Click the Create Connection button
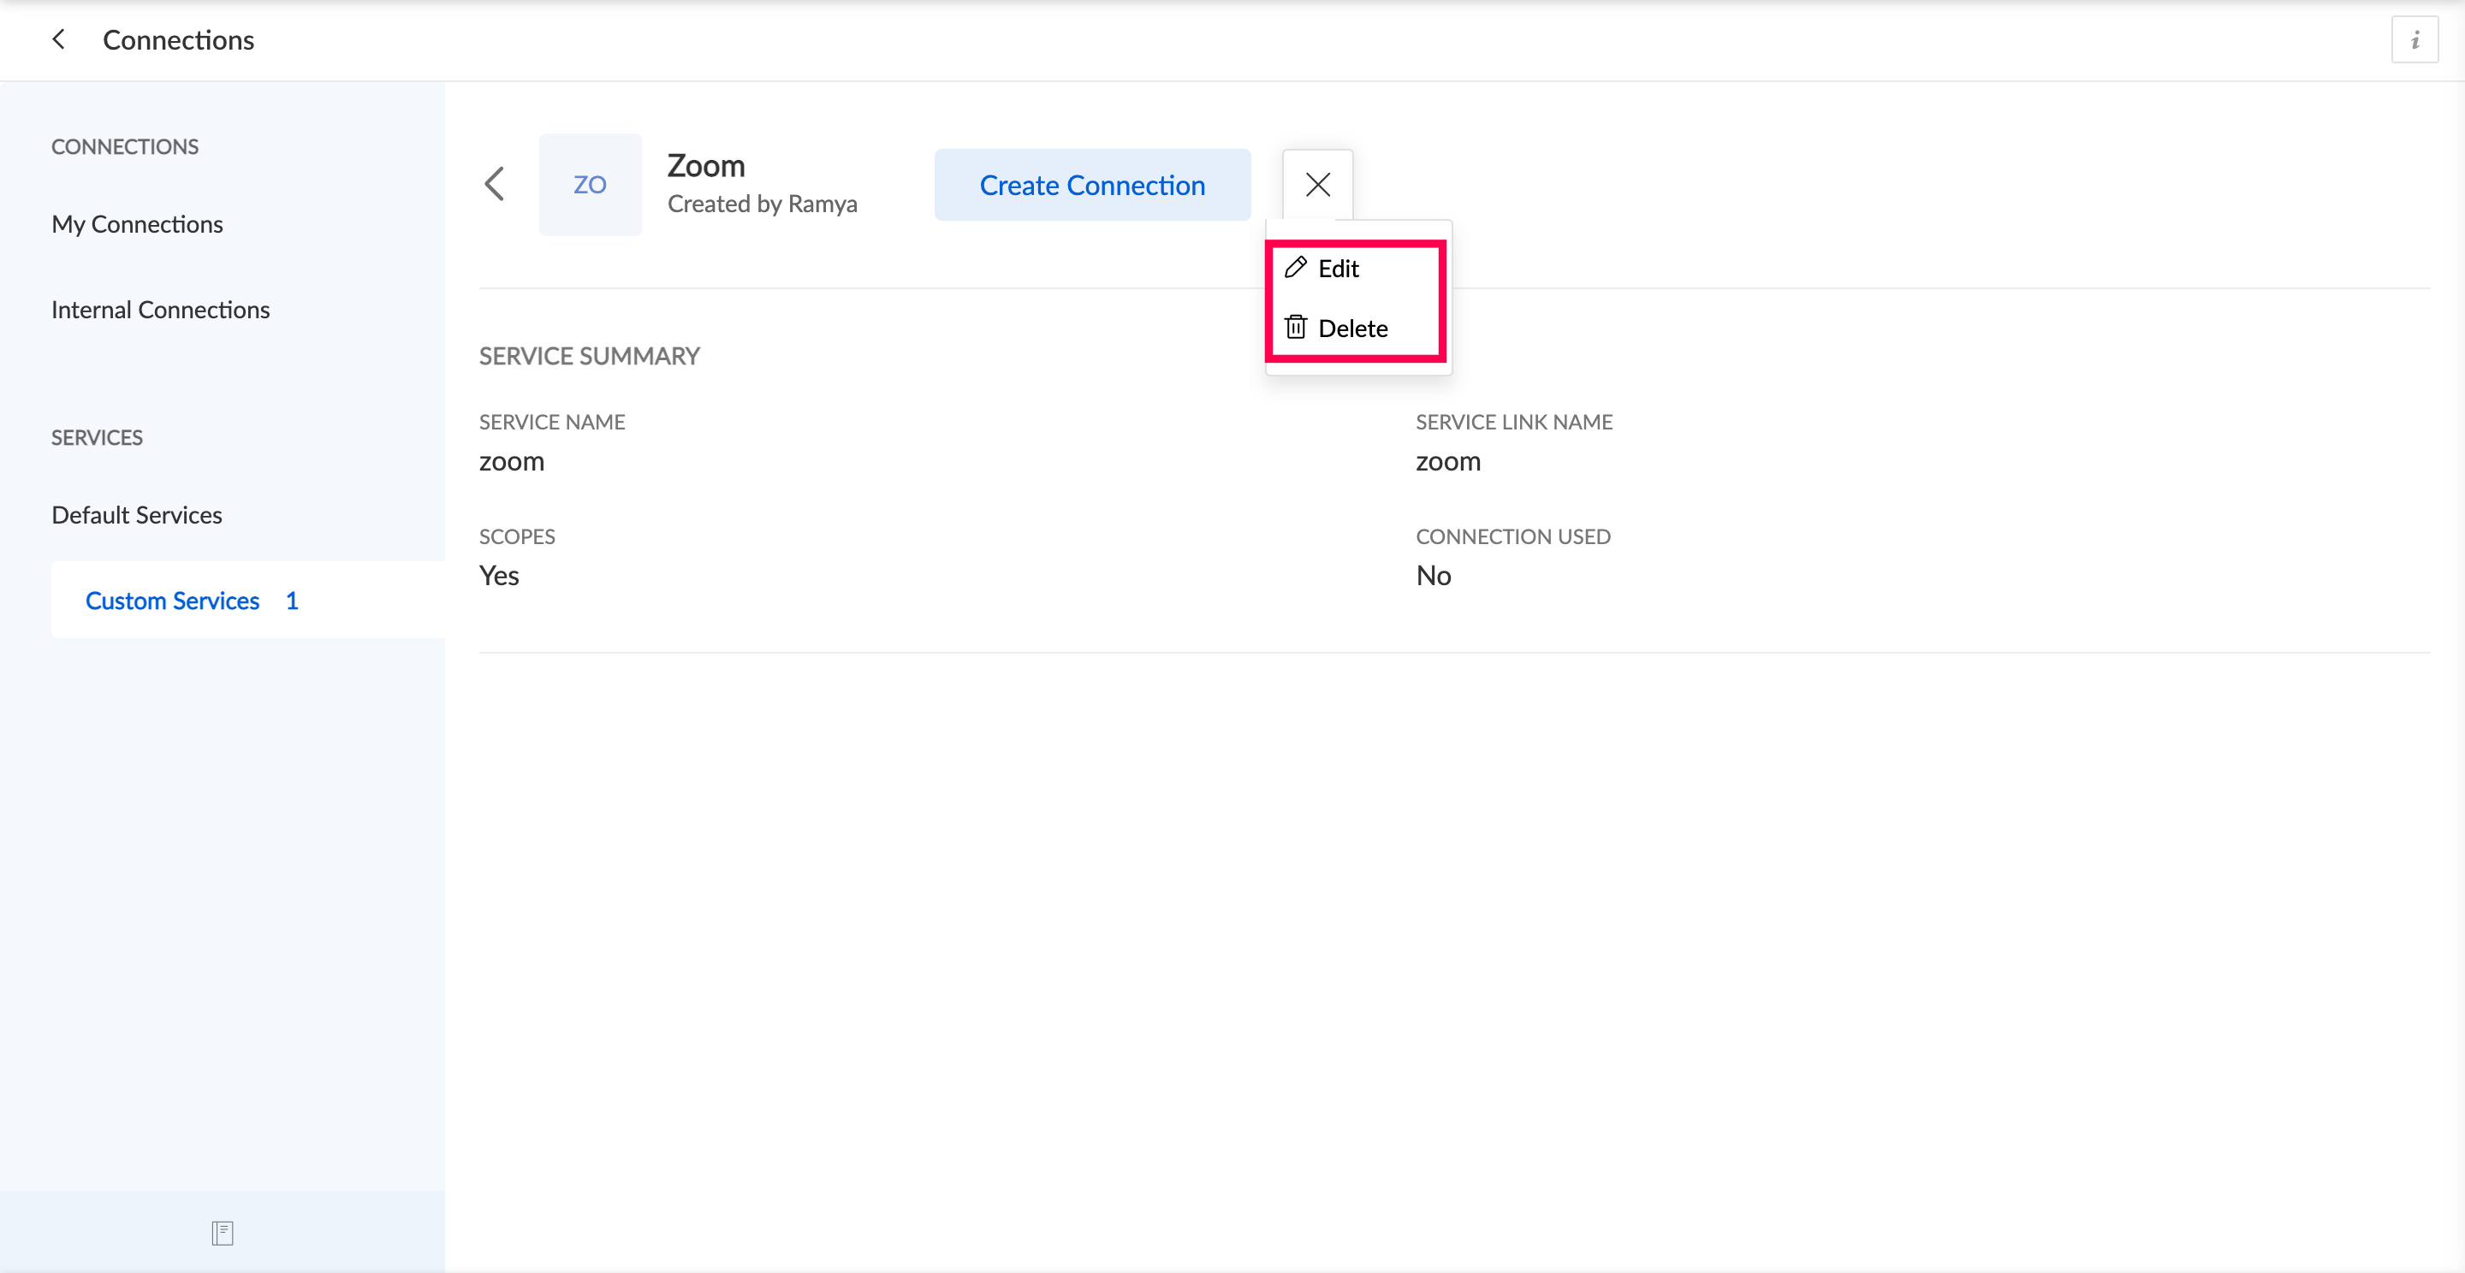The image size is (2465, 1273). (1092, 185)
